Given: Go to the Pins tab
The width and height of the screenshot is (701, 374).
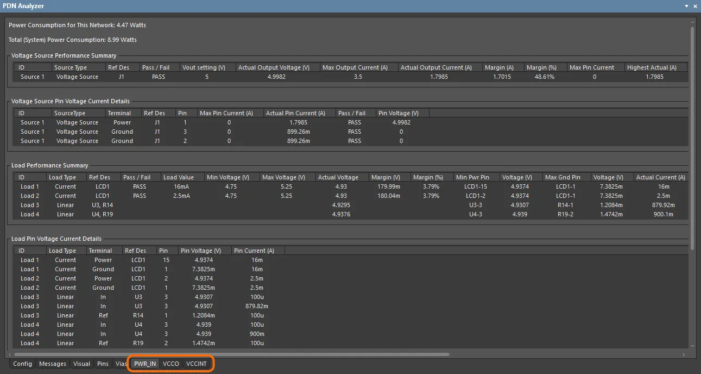Looking at the screenshot, I should [103, 364].
